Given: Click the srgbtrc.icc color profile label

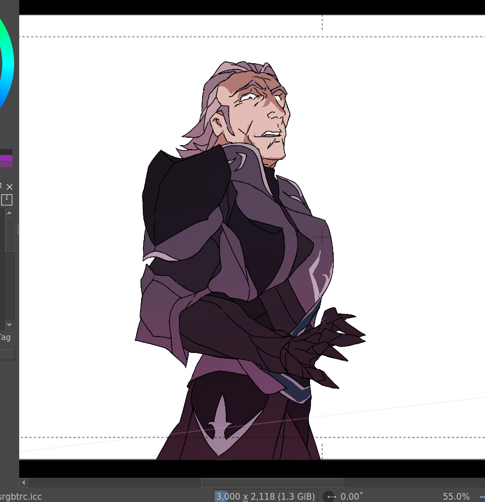Looking at the screenshot, I should pos(21,496).
